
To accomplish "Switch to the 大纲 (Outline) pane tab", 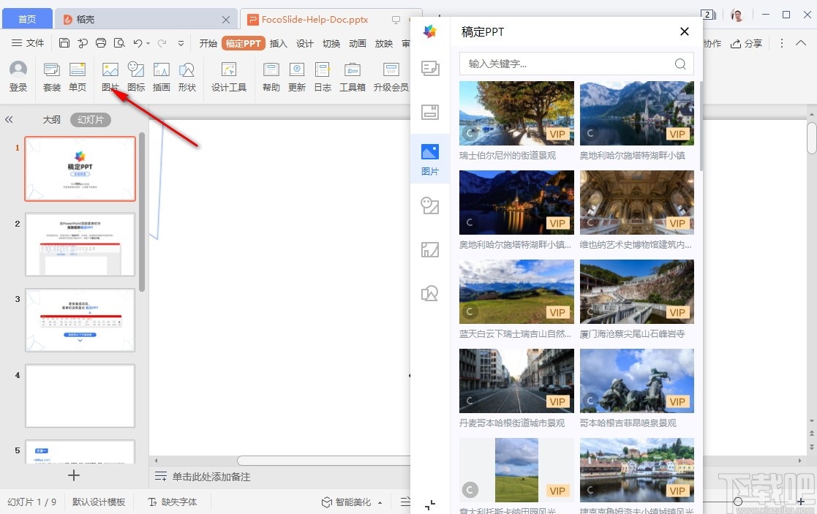I will point(51,118).
